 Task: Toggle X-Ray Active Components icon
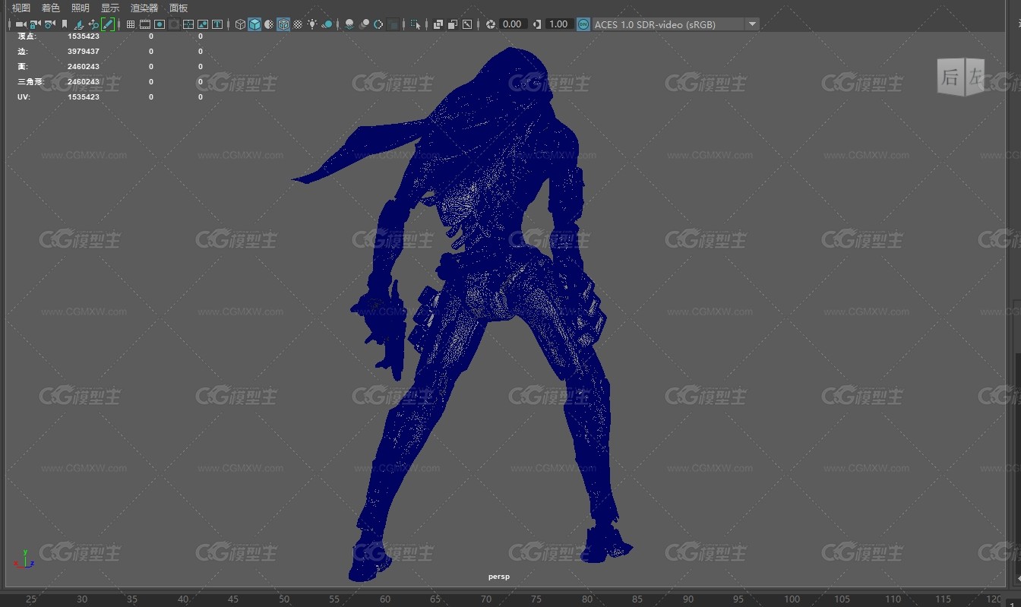coord(452,24)
